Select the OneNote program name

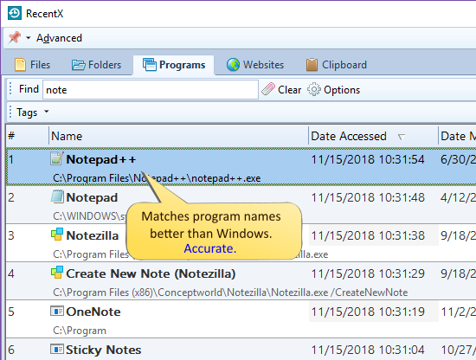[93, 312]
